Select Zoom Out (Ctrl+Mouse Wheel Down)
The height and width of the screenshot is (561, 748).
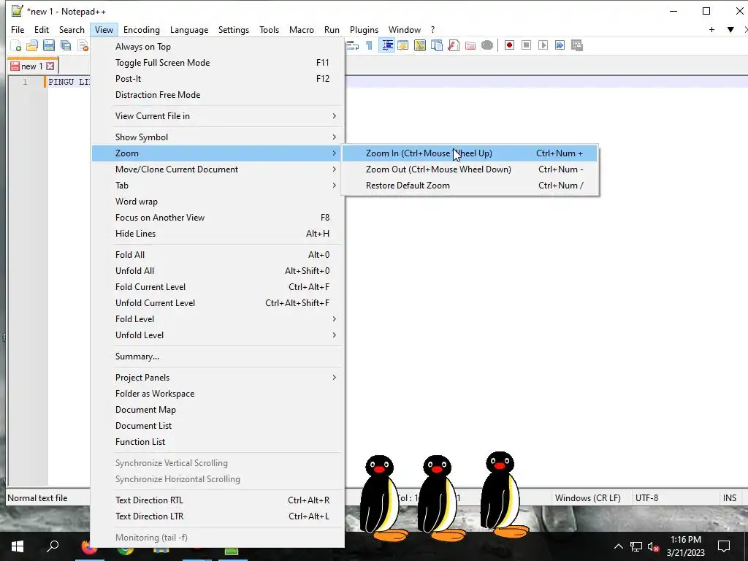(470, 169)
